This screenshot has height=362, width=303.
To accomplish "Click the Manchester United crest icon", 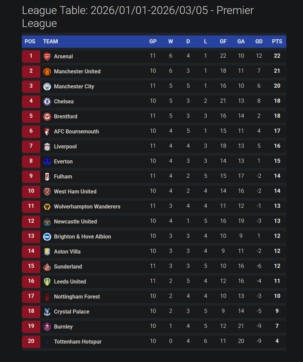I will 47,71.
